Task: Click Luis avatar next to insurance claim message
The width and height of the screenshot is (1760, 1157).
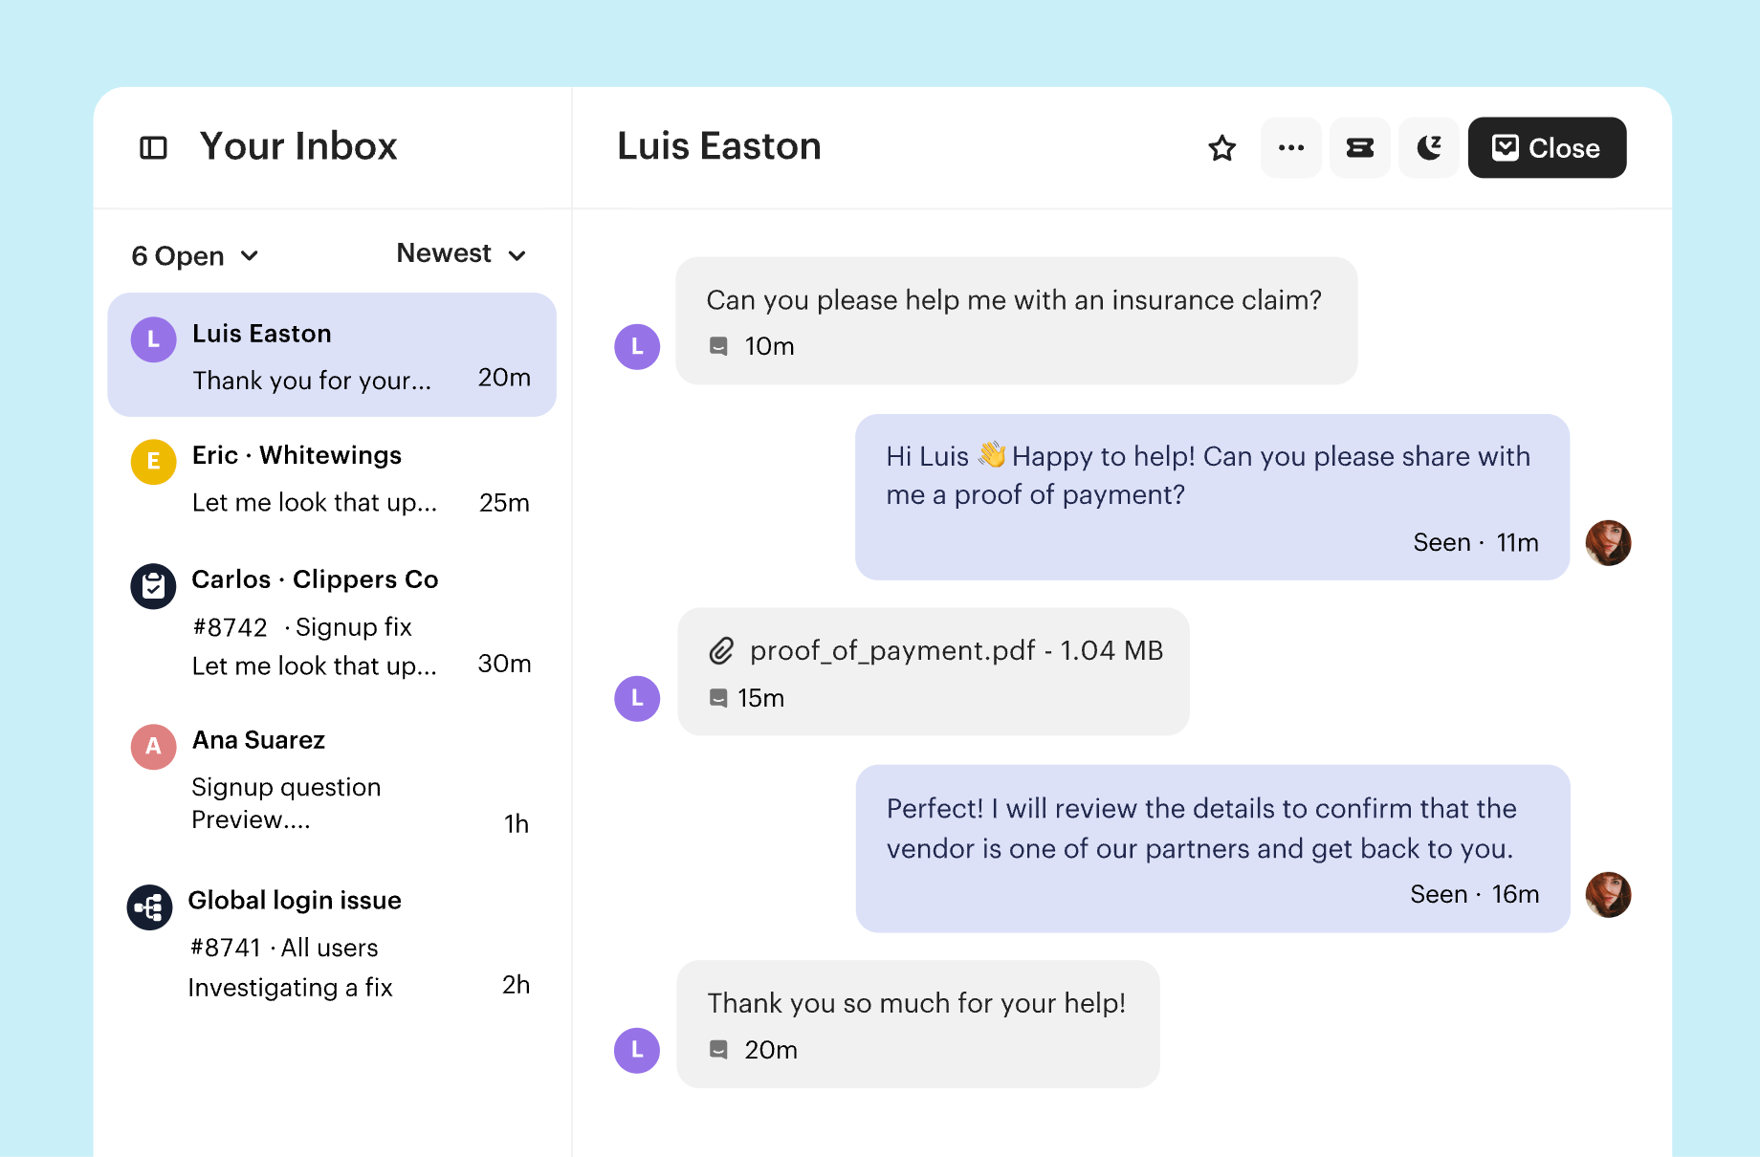Action: point(637,347)
